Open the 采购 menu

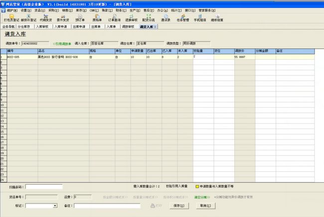tap(53, 10)
